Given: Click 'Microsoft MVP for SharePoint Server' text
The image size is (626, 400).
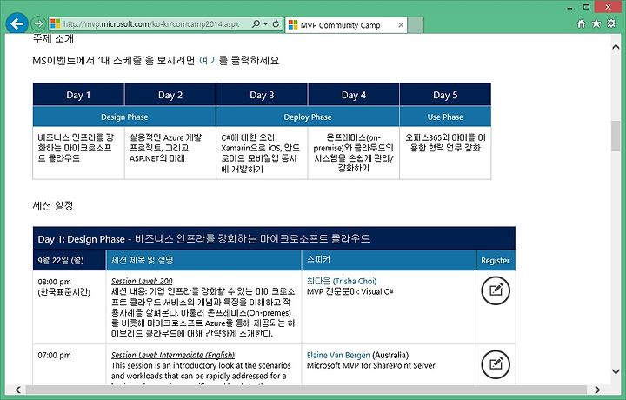Looking at the screenshot, I should coord(371,365).
